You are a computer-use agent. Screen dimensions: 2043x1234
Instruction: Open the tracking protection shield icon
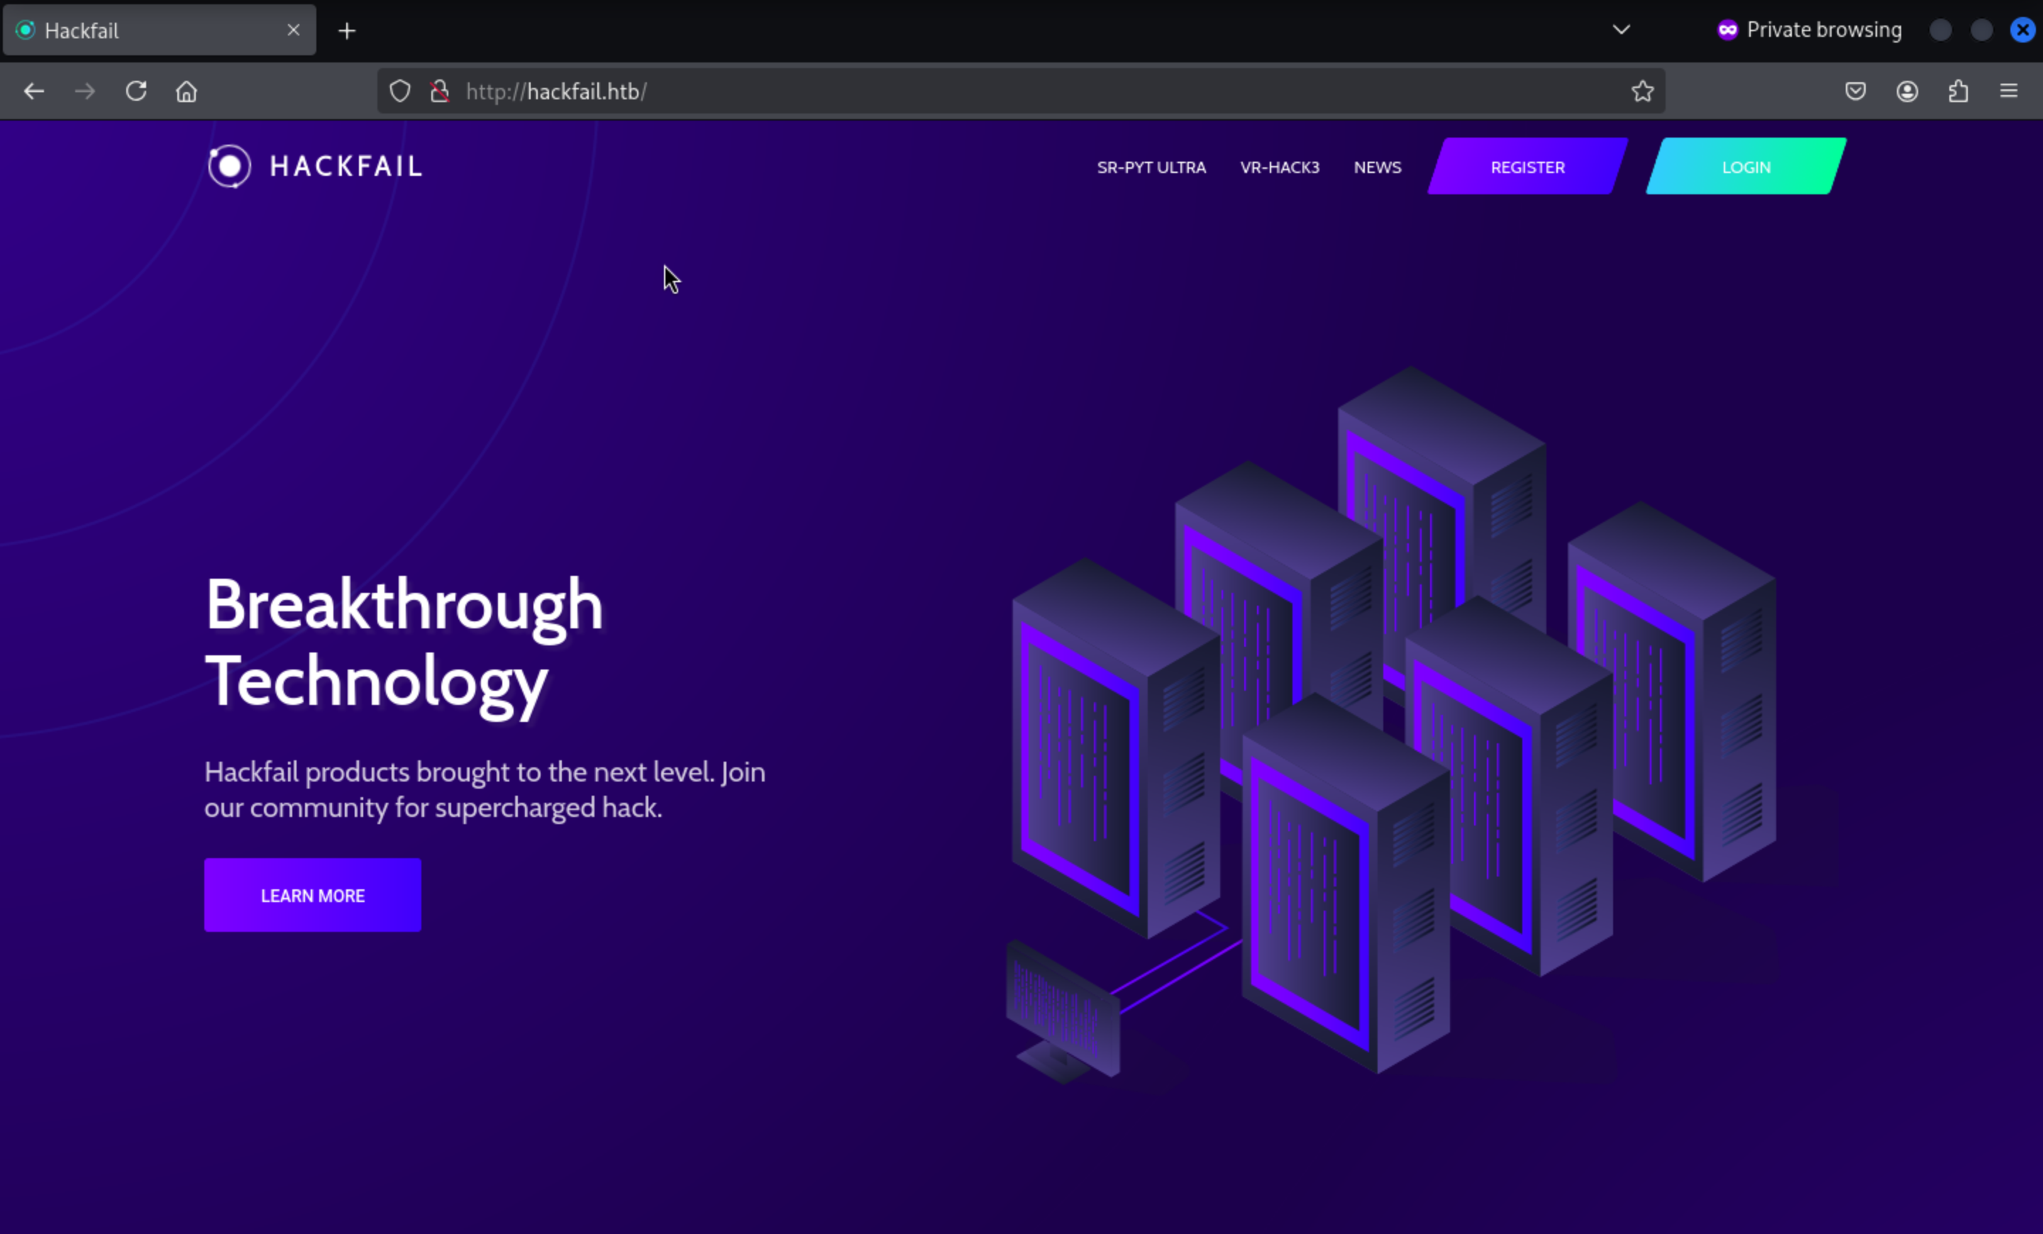click(399, 91)
